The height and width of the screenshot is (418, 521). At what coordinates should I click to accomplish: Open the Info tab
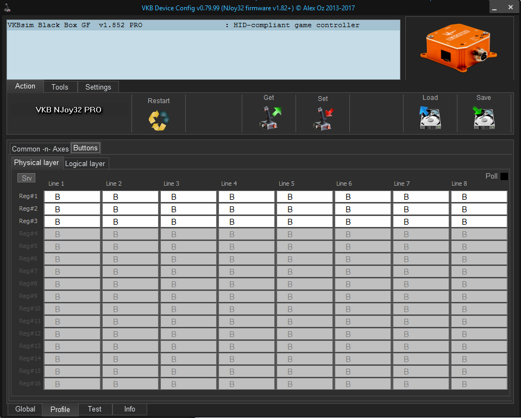[129, 409]
